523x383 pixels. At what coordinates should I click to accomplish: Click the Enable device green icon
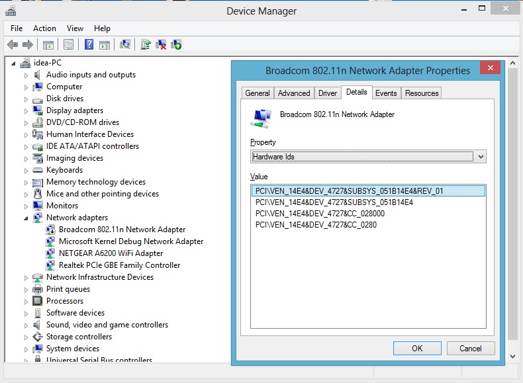click(x=176, y=44)
